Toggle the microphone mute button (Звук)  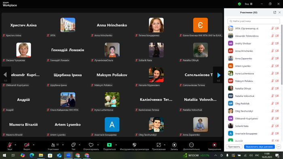[10, 146]
